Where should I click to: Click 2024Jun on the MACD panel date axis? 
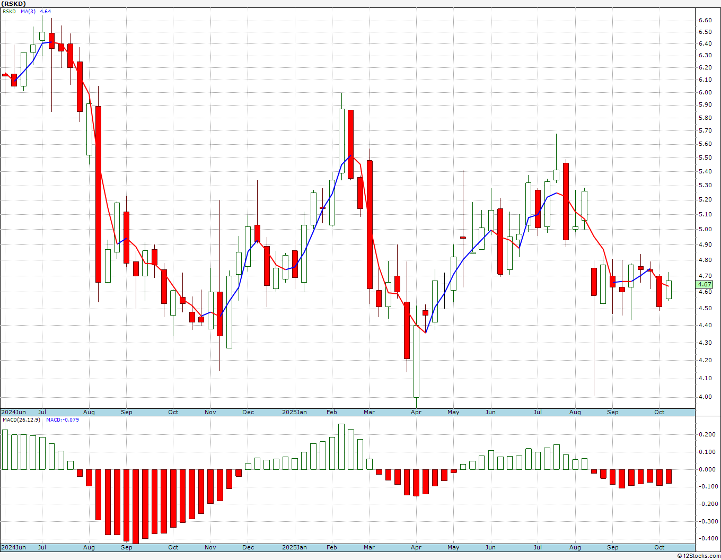[x=13, y=547]
